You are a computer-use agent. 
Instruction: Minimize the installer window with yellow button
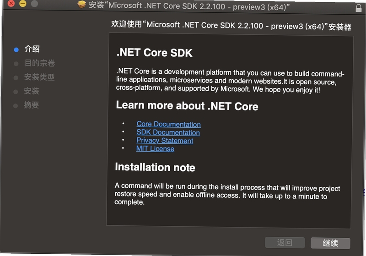pyautogui.click(x=22, y=4)
